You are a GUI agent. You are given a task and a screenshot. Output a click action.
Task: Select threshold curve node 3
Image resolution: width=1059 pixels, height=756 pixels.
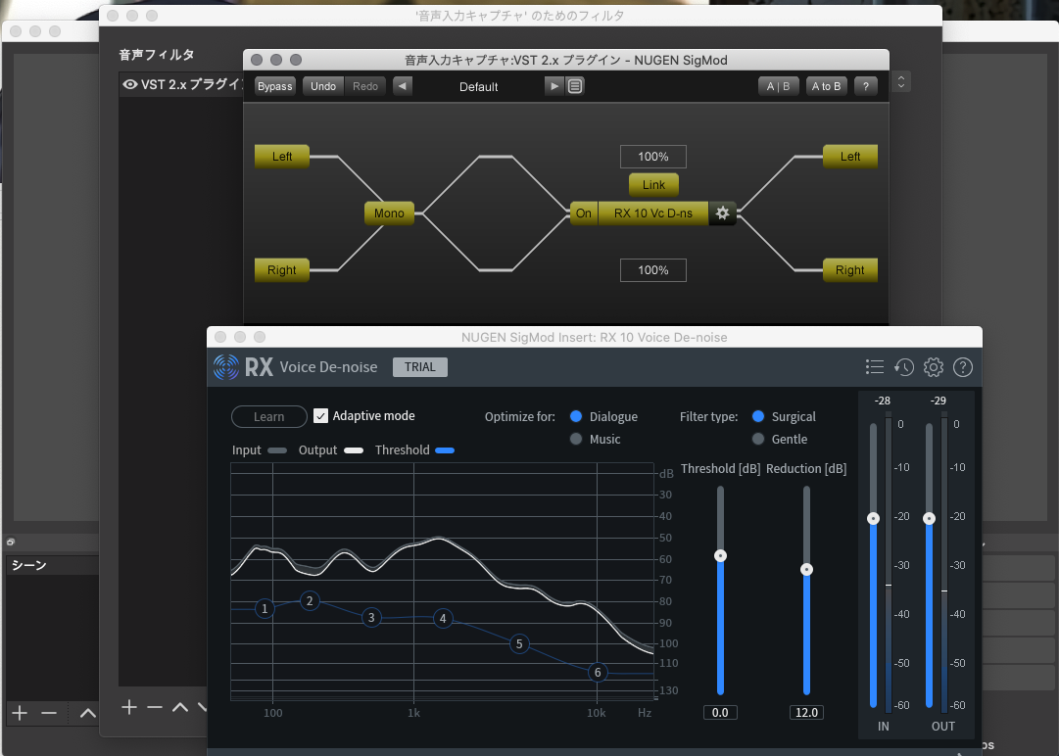tap(371, 618)
